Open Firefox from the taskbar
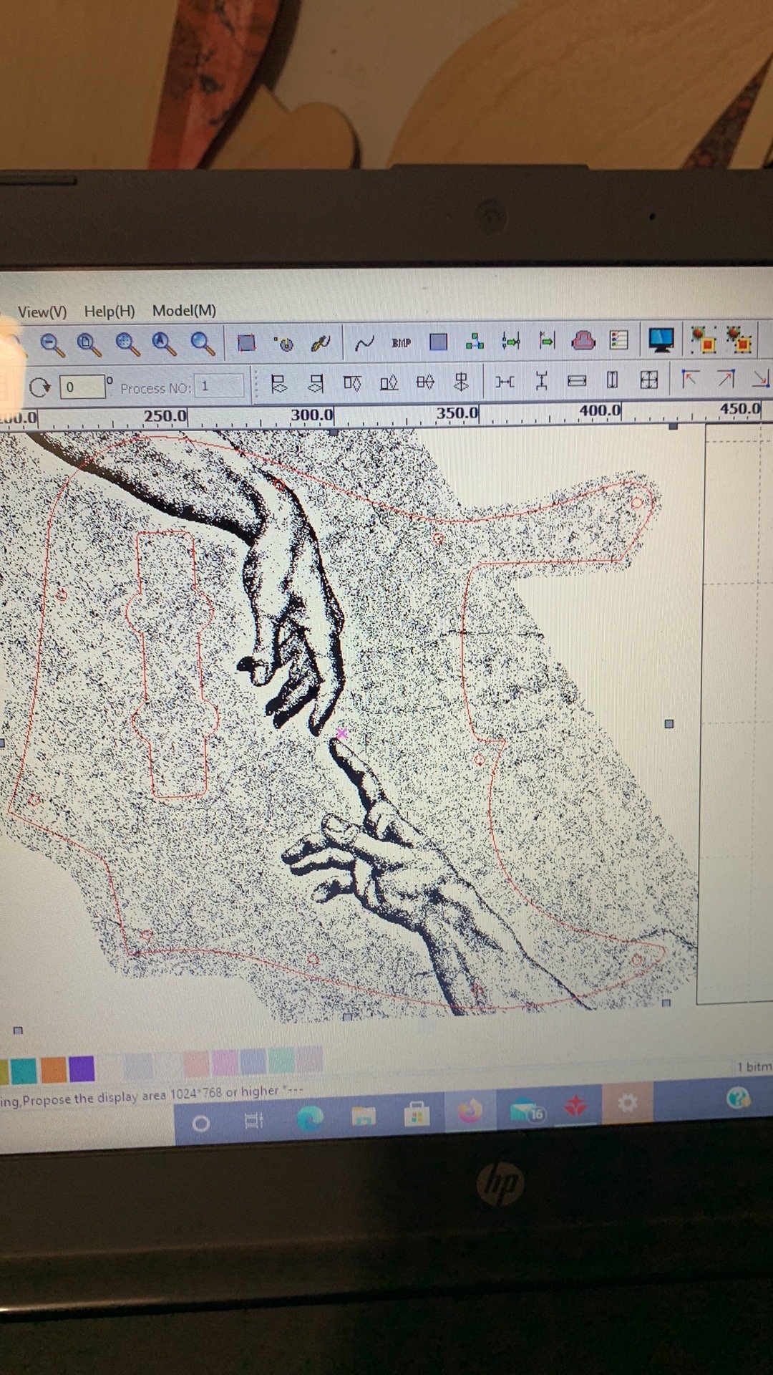Image resolution: width=773 pixels, height=1375 pixels. tap(470, 1111)
